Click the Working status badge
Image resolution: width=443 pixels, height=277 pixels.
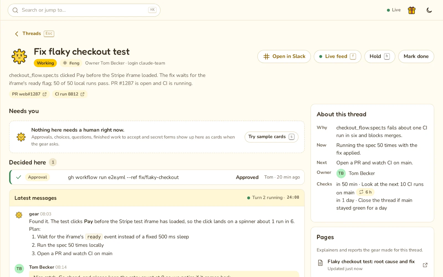45,63
